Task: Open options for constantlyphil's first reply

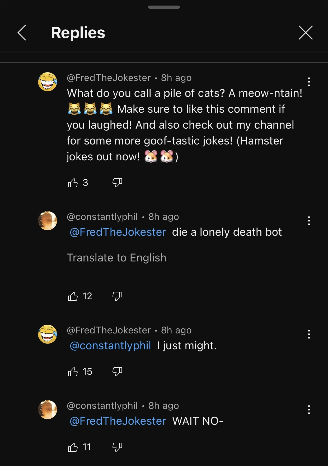Action: pyautogui.click(x=309, y=221)
